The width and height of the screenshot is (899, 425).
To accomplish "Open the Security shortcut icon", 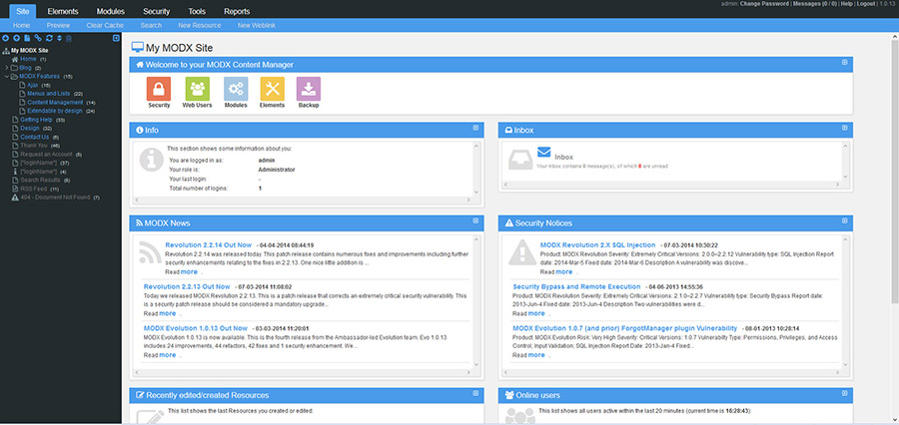I will click(x=159, y=89).
